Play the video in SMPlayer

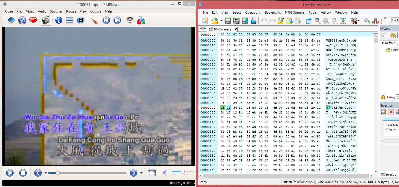point(10,173)
